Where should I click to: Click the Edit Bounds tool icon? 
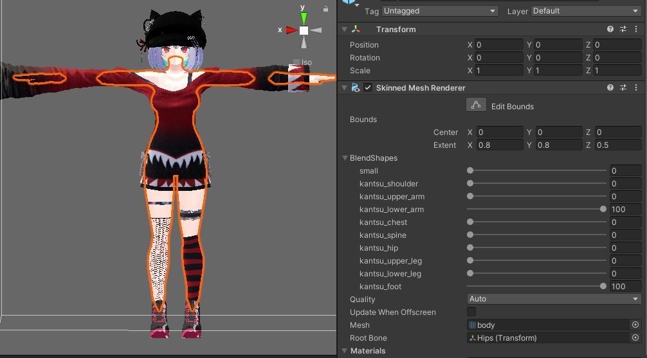476,105
